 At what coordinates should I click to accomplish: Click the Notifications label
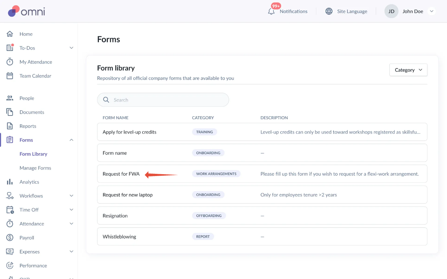coord(293,11)
